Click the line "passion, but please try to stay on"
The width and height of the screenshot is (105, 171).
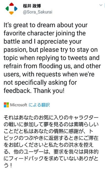(x=51, y=50)
